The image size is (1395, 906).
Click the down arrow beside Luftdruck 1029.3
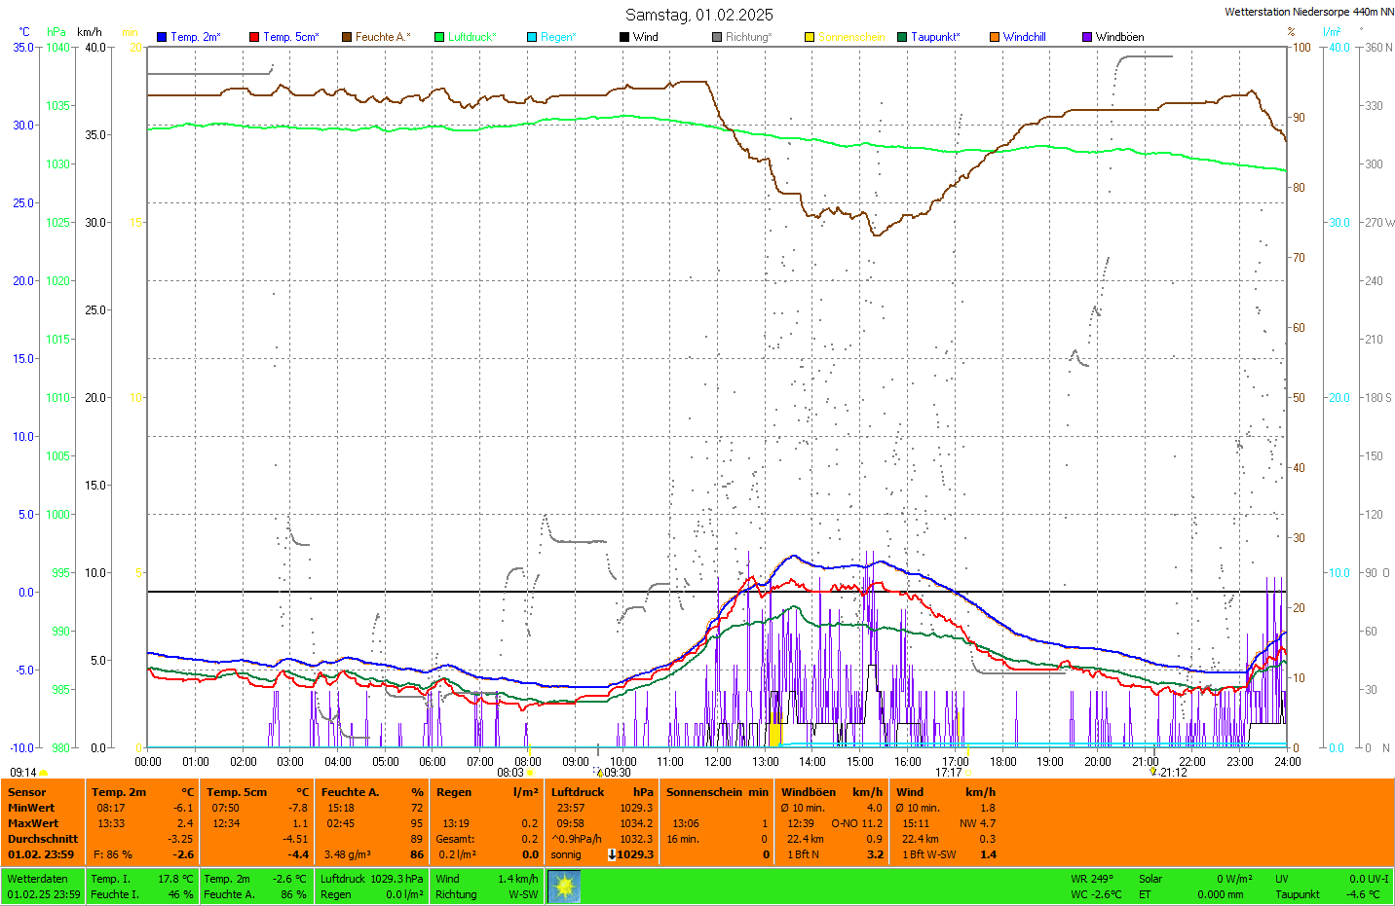(x=612, y=854)
